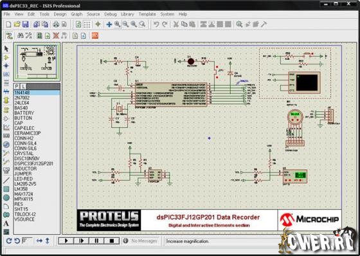Toggle the grid display icon
Image resolution: width=360 pixels, height=256 pixels.
click(87, 24)
